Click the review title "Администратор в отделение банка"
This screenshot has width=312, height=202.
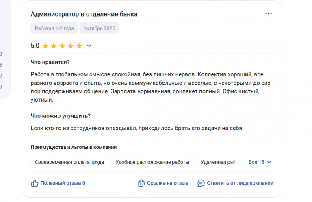[84, 14]
